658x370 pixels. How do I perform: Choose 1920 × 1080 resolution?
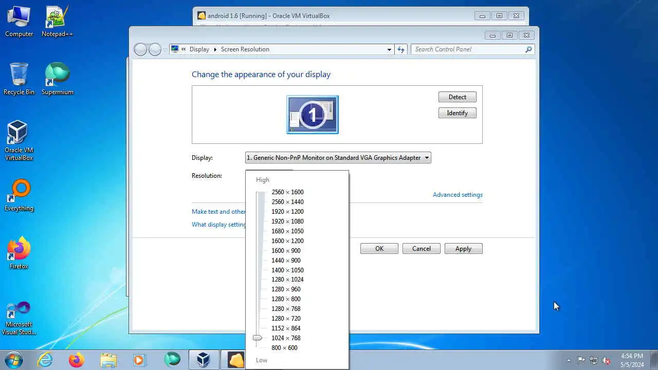pyautogui.click(x=287, y=221)
